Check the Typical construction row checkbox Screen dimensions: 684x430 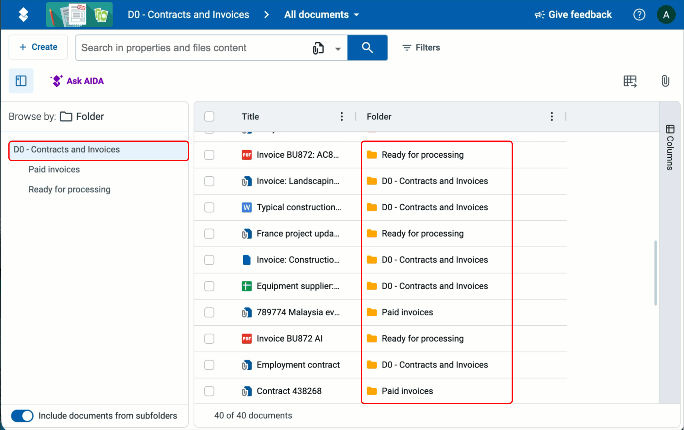(209, 207)
